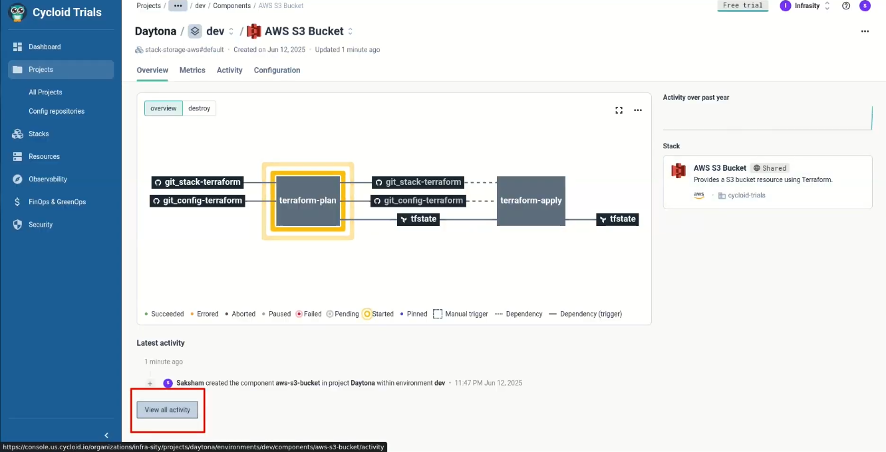Click the View all activity button
The height and width of the screenshot is (452, 886).
[x=168, y=410]
